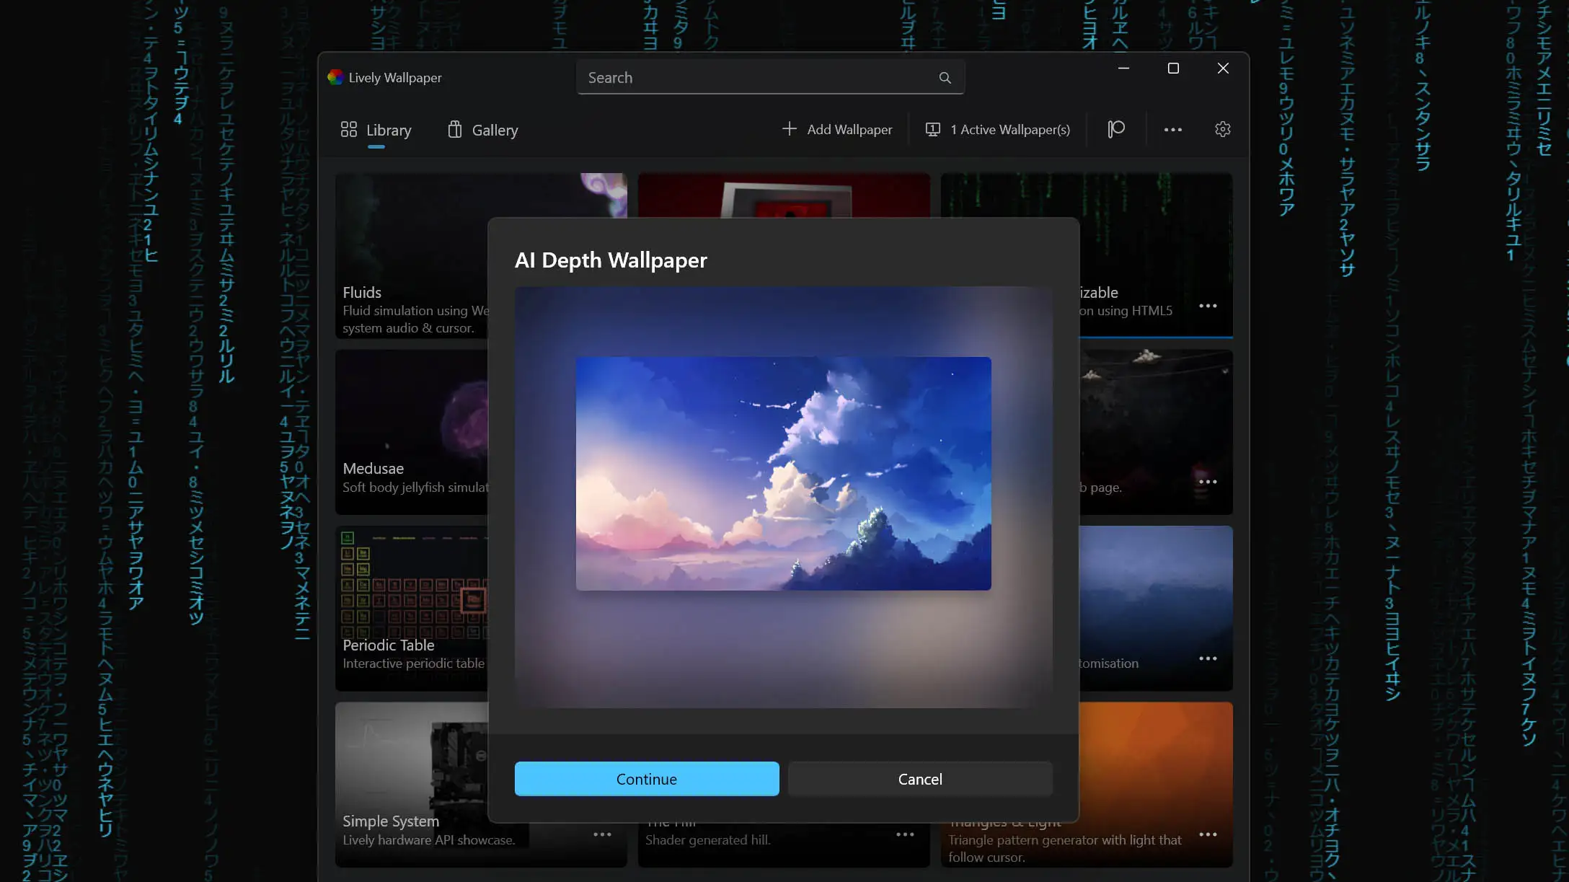Open the settings gear icon

pos(1222,129)
